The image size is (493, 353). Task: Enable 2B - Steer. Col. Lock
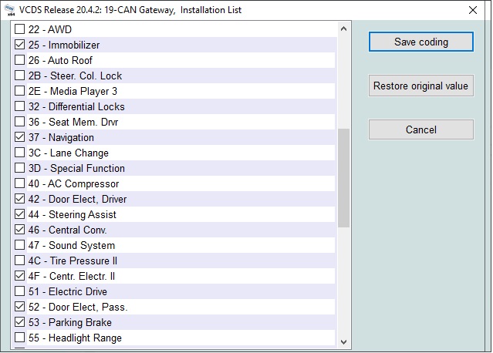(19, 76)
